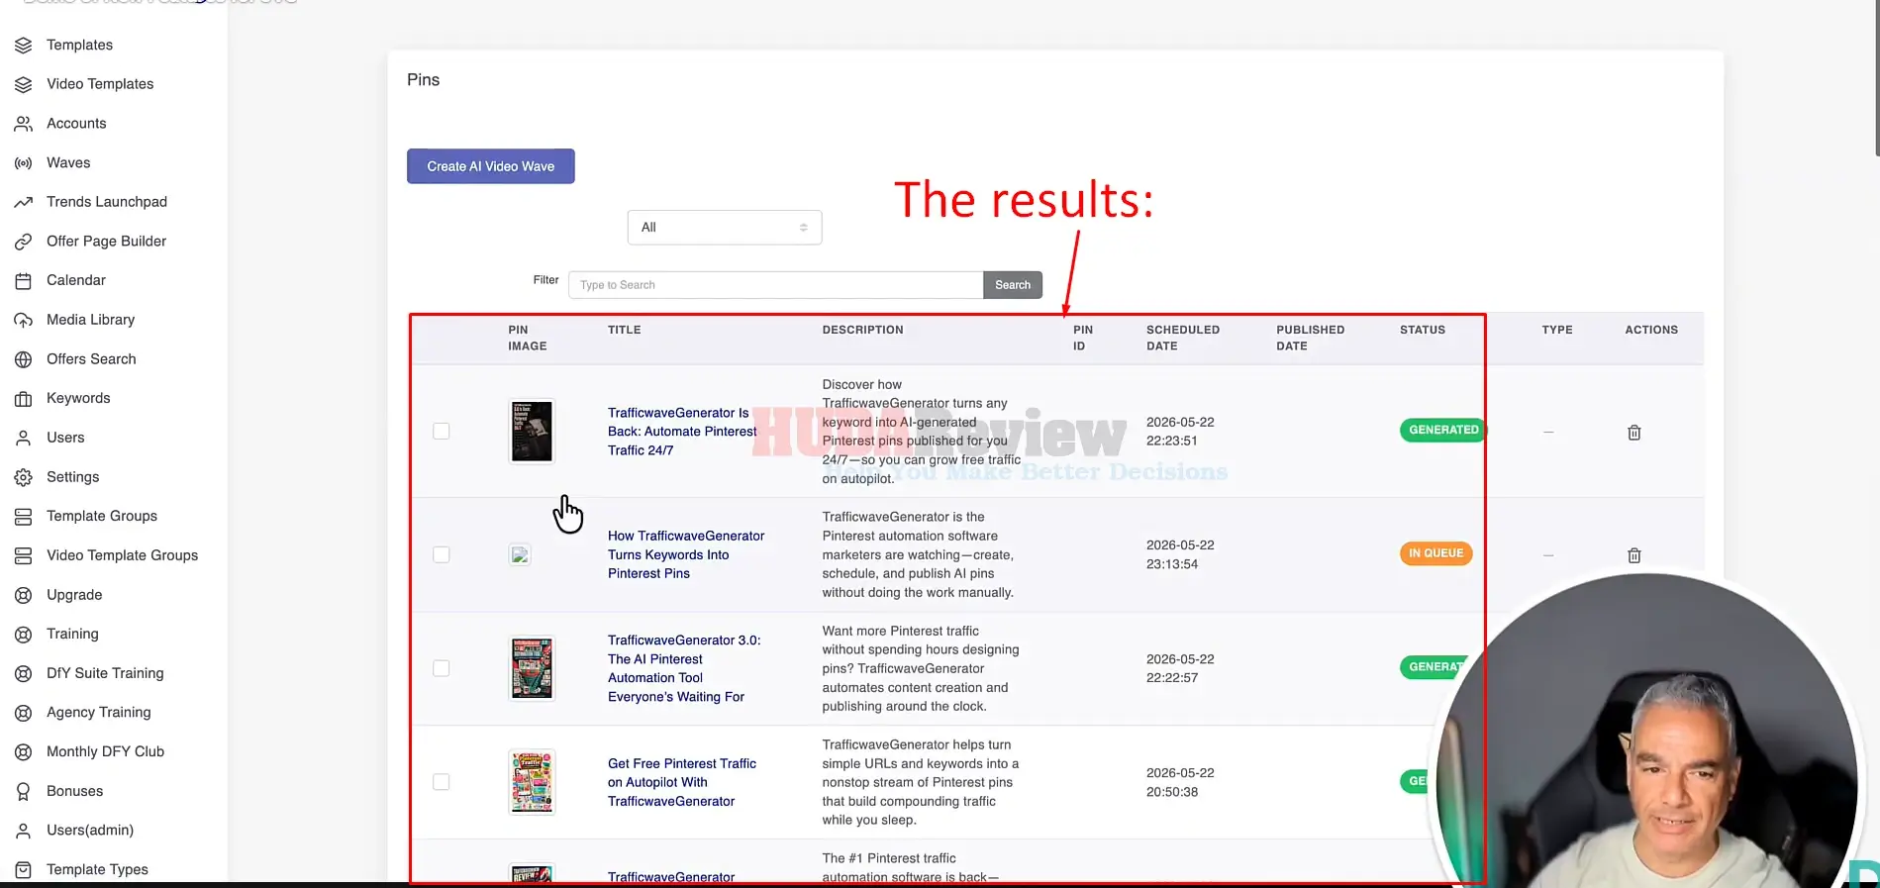Click the STATUS column header
Image resolution: width=1880 pixels, height=888 pixels.
[1423, 330]
